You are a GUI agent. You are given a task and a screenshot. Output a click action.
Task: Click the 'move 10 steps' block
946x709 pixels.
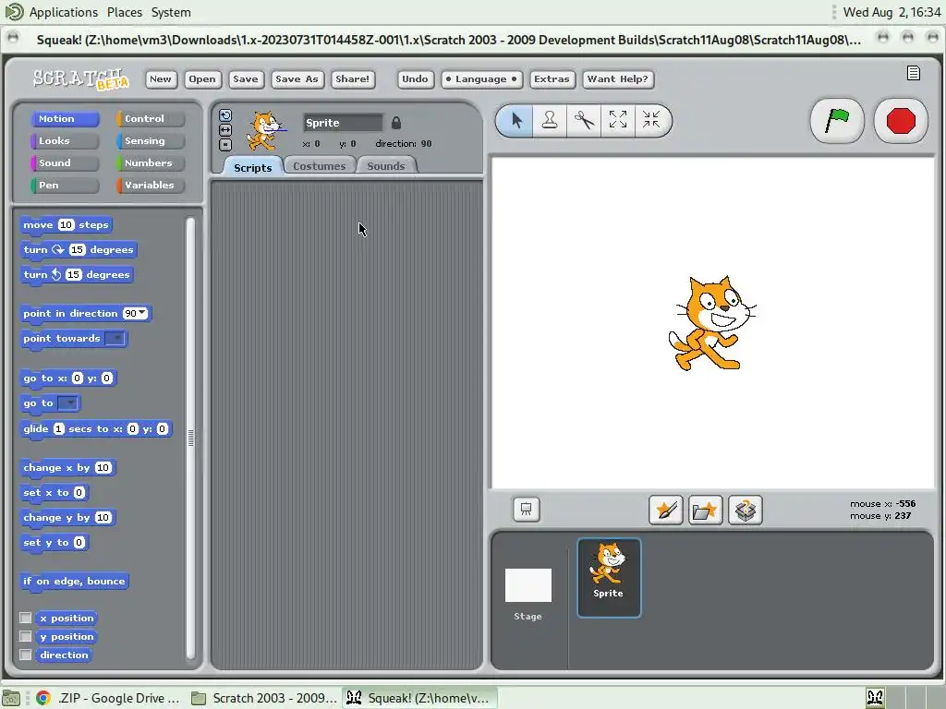coord(66,225)
